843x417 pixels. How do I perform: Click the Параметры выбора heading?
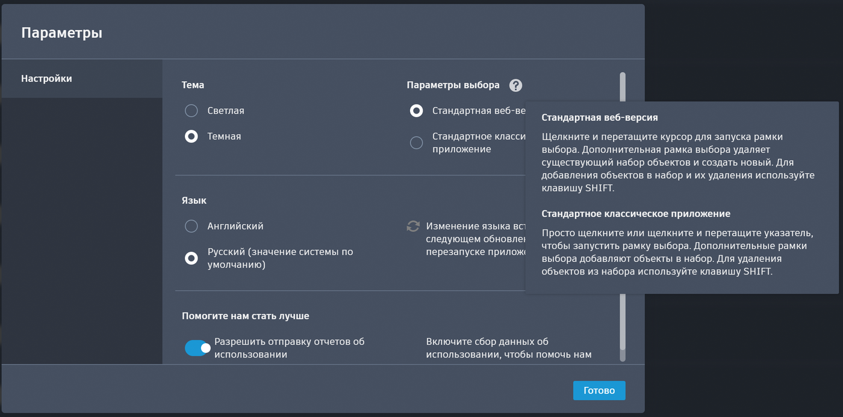point(453,85)
